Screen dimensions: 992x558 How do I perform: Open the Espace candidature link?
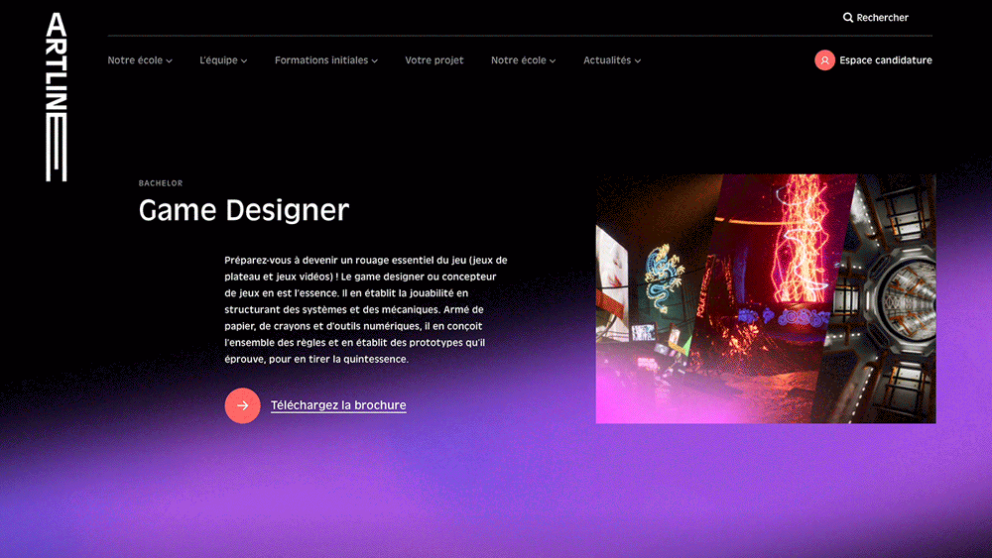tap(885, 60)
